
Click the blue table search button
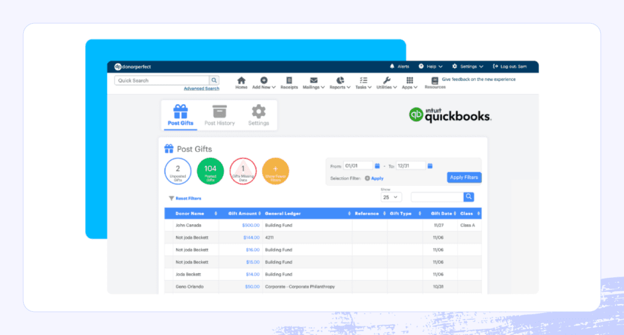pos(469,197)
